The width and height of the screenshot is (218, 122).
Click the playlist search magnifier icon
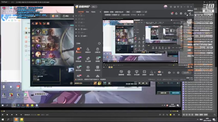pos(214,115)
